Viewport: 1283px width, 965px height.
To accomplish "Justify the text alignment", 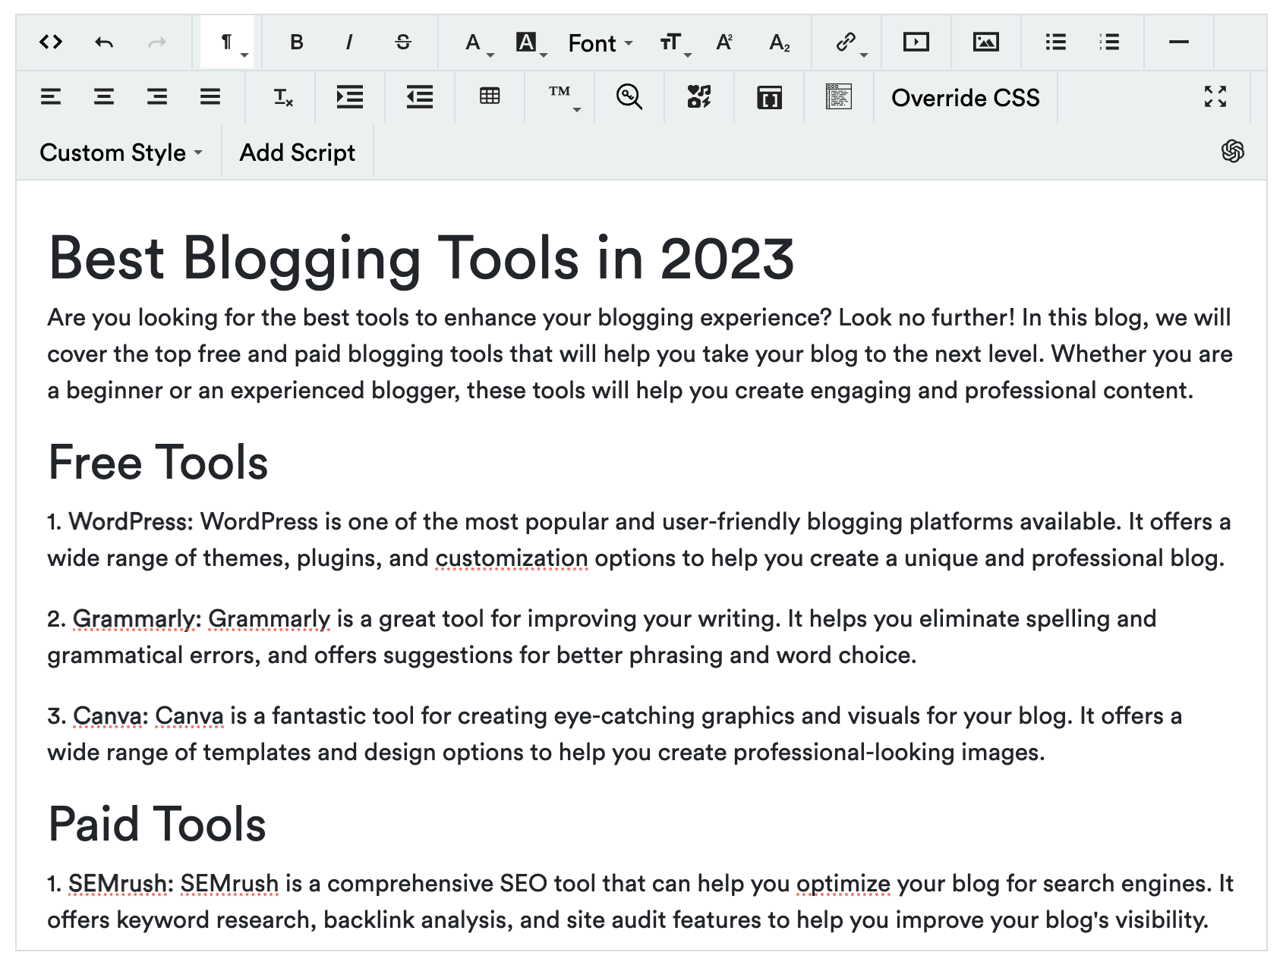I will pos(210,97).
